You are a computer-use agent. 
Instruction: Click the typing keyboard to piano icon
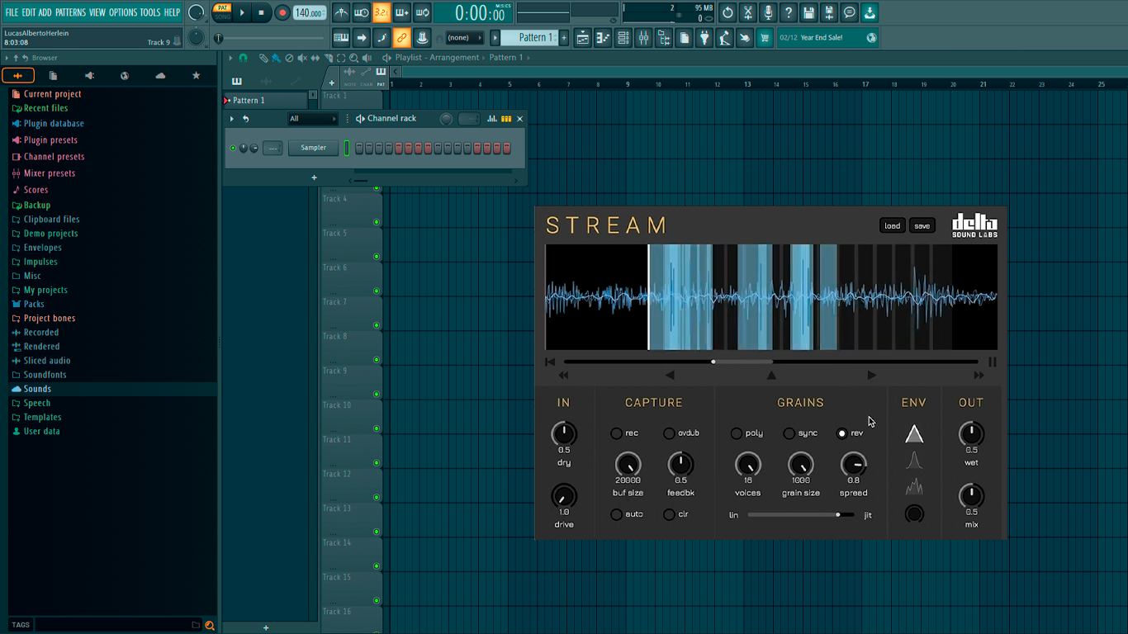pyautogui.click(x=341, y=38)
